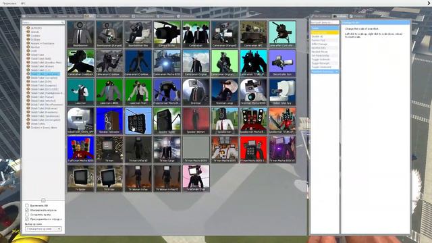Select the Deconstructor Gun icon on purple background
The height and width of the screenshot is (243, 432).
pyautogui.click(x=282, y=63)
